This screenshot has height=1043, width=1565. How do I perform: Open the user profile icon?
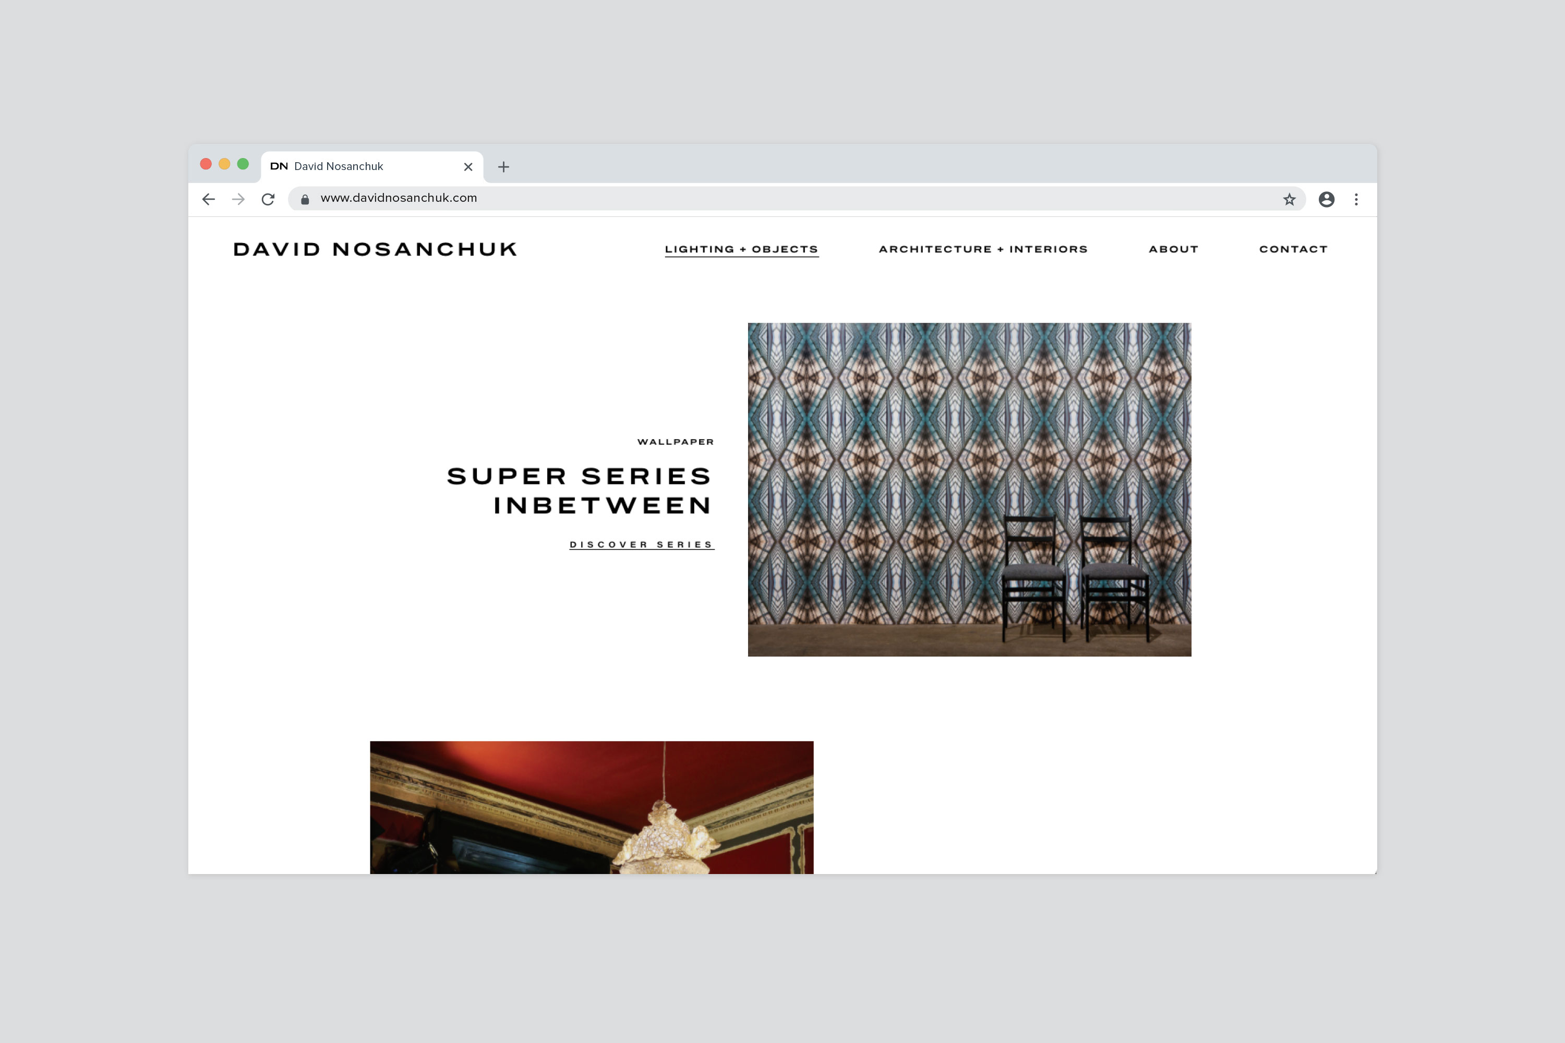(1326, 199)
